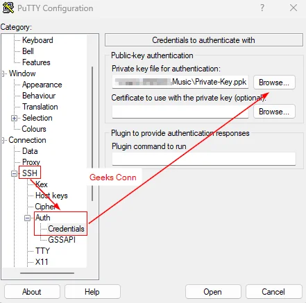Click the 'Public-key authentication' group label

152,55
